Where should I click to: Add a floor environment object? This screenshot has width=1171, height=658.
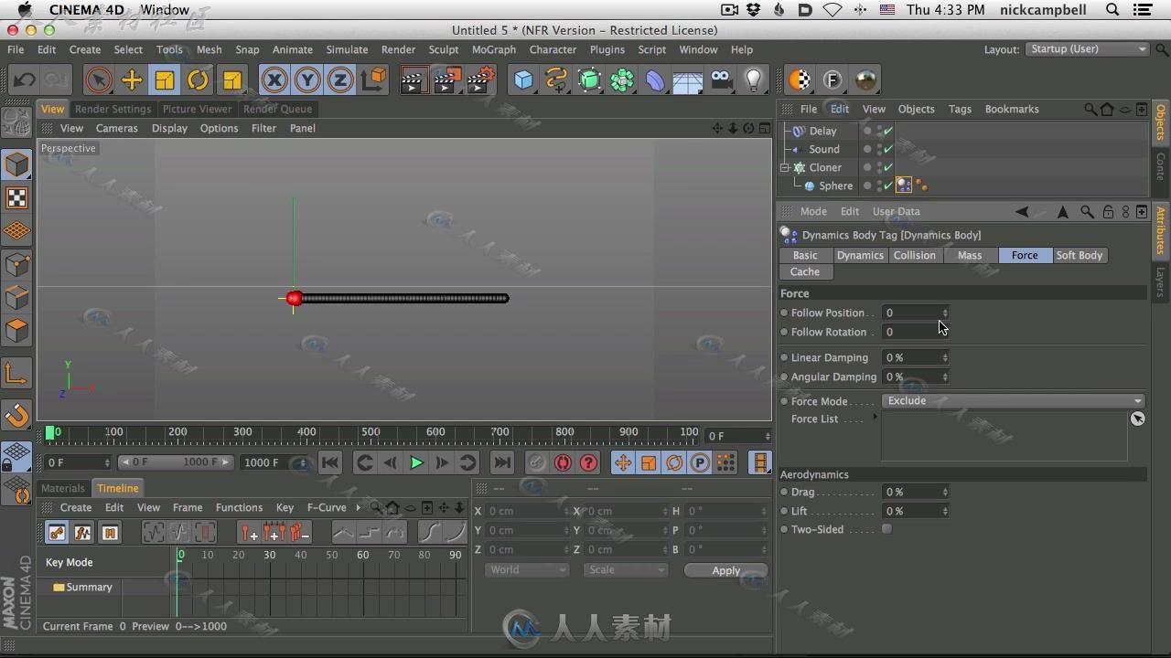click(x=688, y=80)
